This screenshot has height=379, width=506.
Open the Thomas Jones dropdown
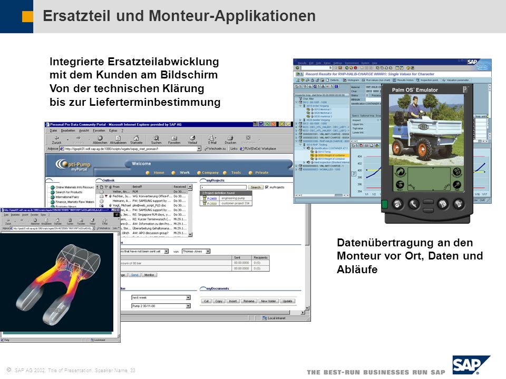point(208,252)
